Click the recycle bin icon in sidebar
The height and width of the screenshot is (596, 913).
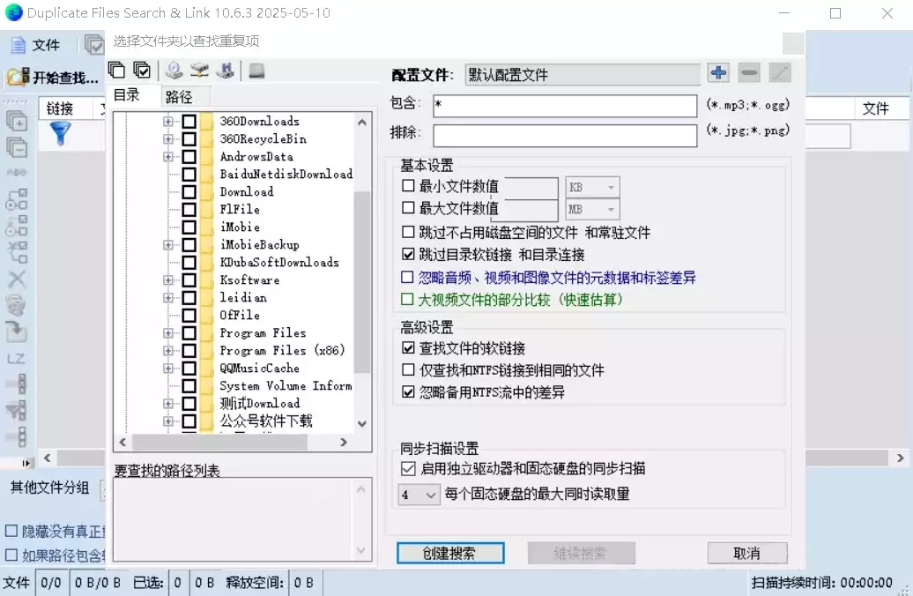click(x=17, y=305)
